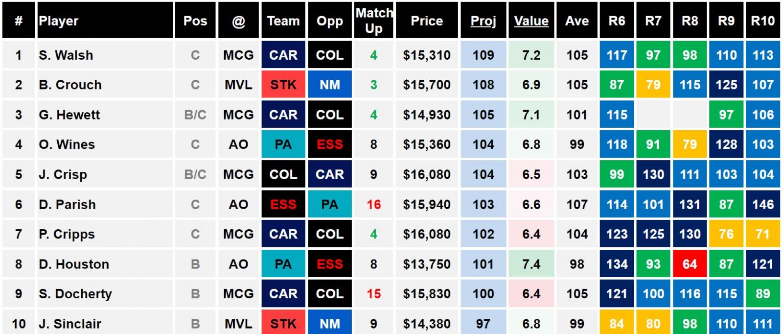Screen dimensions: 783x334
Task: Click the red match up 16 for D. Parish
Action: pyautogui.click(x=373, y=204)
